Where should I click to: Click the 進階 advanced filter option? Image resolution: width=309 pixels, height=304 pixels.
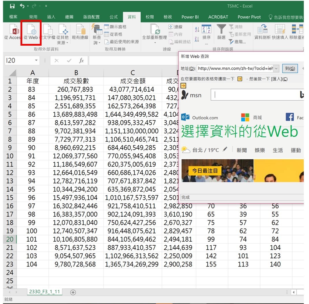click(237, 42)
